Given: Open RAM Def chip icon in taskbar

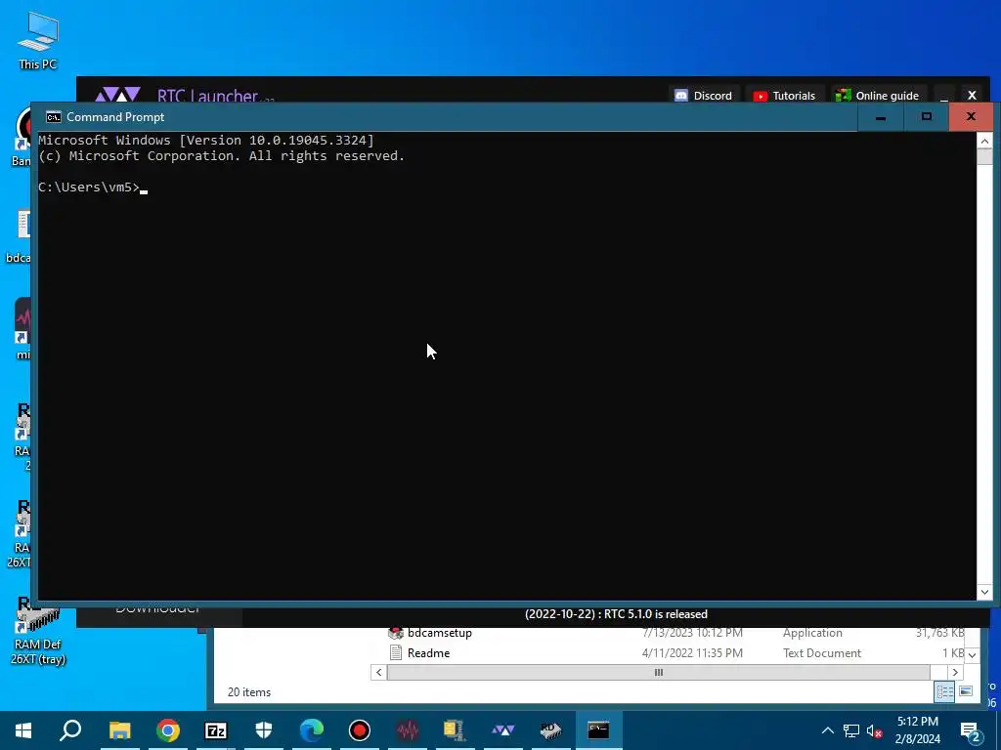Looking at the screenshot, I should pyautogui.click(x=550, y=730).
